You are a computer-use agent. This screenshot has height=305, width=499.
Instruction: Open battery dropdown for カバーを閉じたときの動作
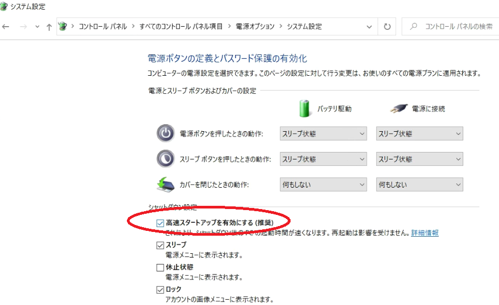323,184
